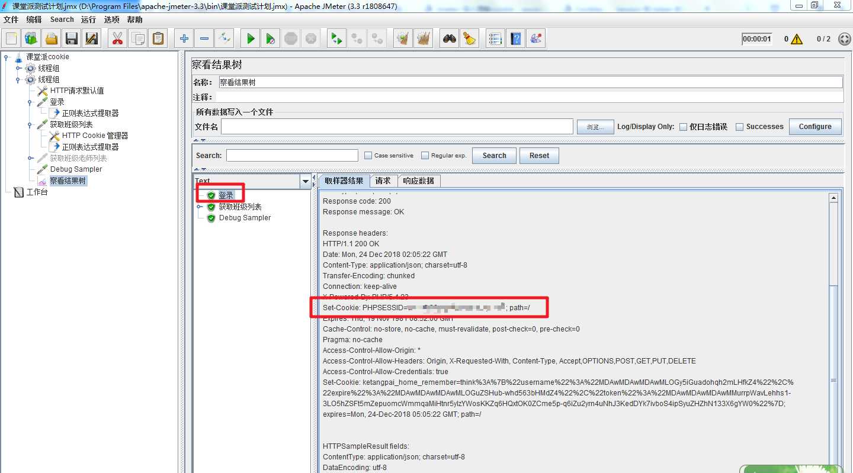The width and height of the screenshot is (853, 473).
Task: Collapse the second 线程组 node
Action: pyautogui.click(x=19, y=79)
